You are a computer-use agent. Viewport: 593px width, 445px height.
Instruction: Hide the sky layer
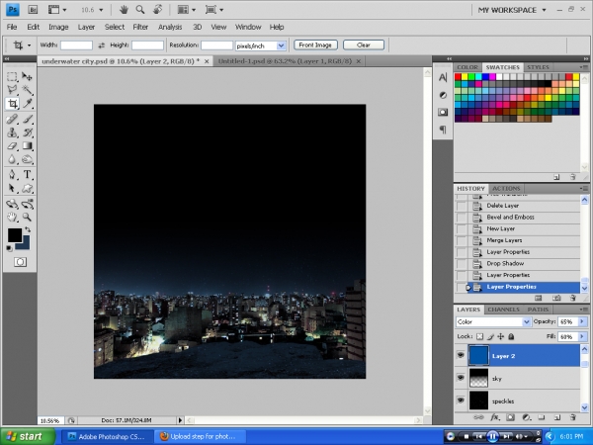461,378
